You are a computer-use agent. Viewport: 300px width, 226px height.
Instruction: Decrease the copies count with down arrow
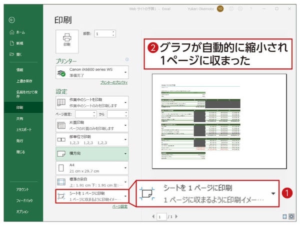point(113,35)
